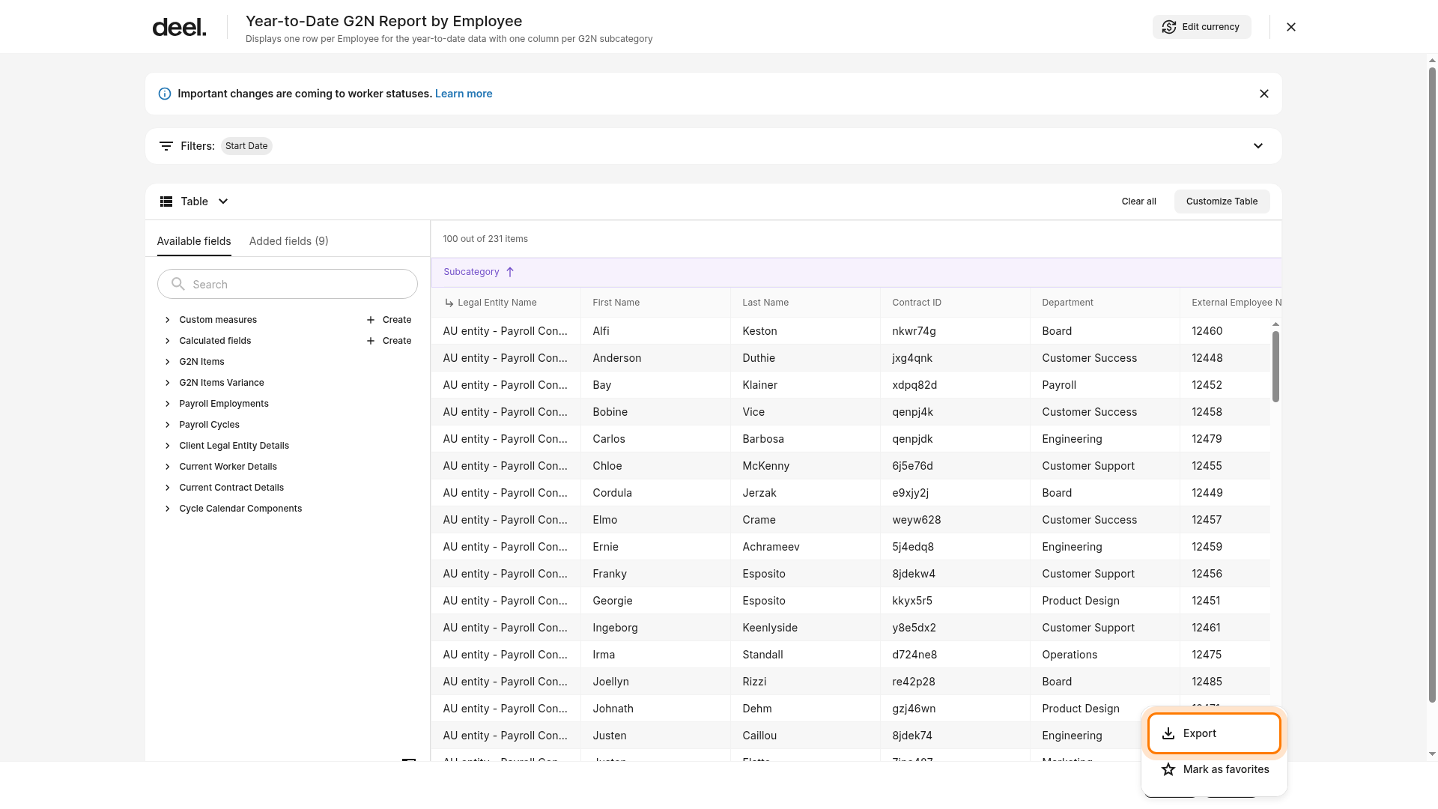Expand the Current Worker Details group
The image size is (1438, 809).
(x=168, y=467)
